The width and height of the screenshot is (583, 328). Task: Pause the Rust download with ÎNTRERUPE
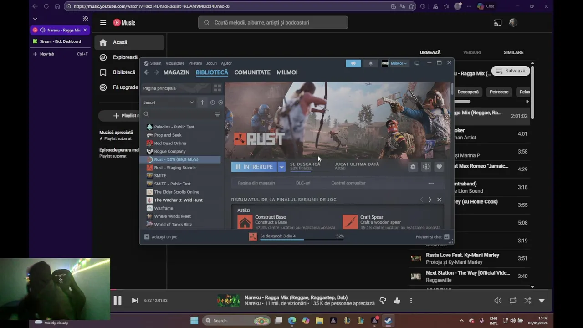[x=254, y=167]
